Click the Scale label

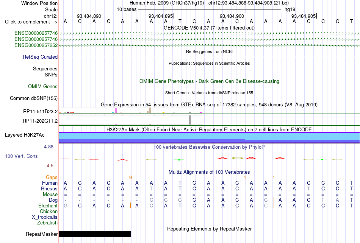tap(51, 9)
